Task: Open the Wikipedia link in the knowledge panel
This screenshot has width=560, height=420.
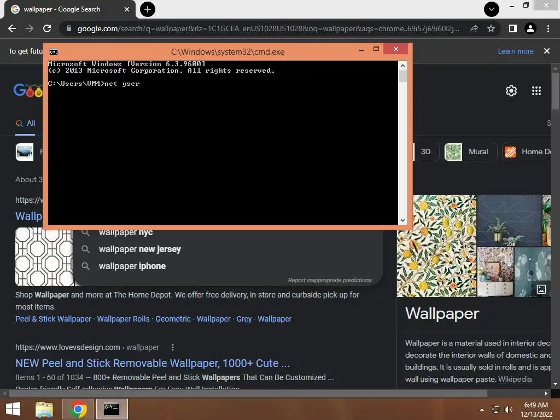Action: pos(515,380)
